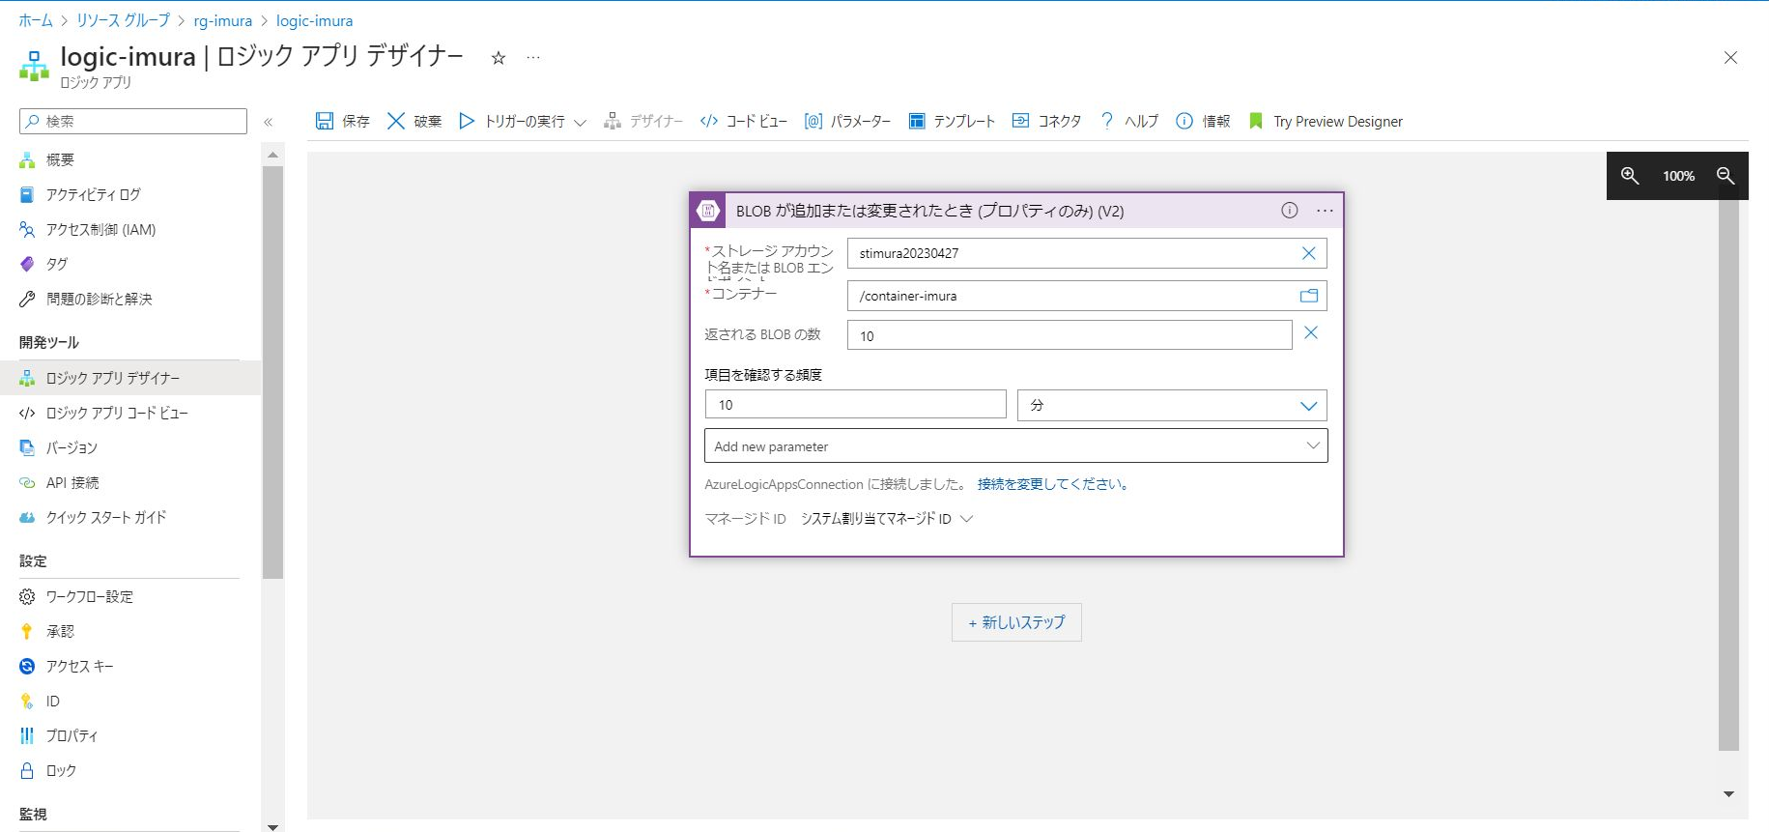Remove the 返される BLOB の数 parameter
Screen dimensions: 1769x832
1311,332
